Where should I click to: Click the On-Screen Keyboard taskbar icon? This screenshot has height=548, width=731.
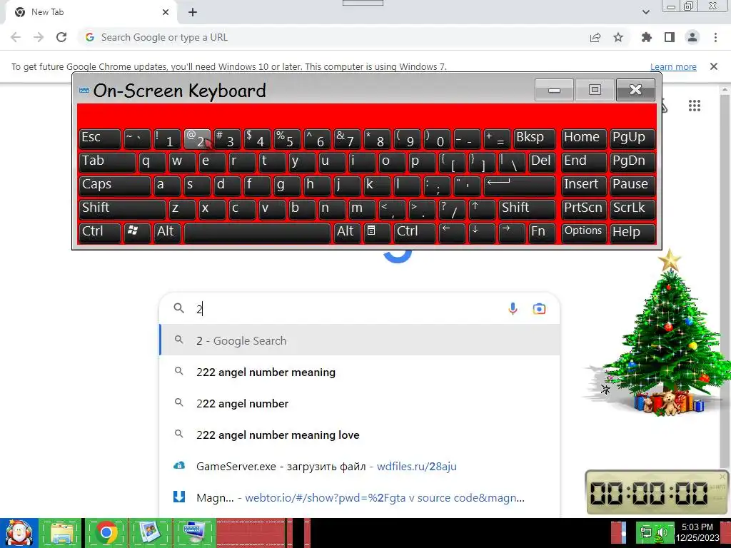(x=194, y=532)
